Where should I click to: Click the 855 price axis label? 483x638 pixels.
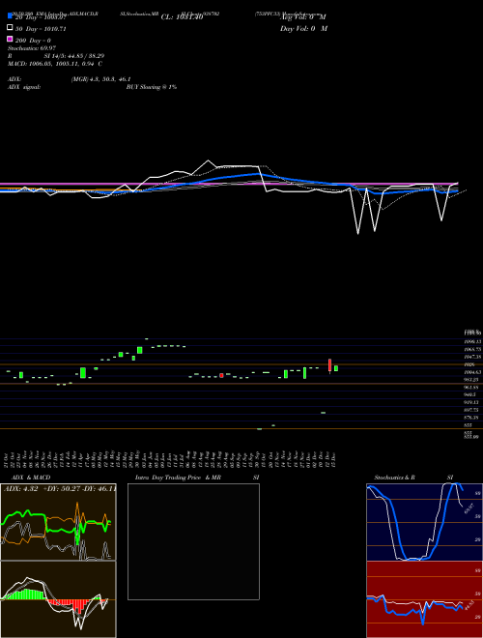469,425
